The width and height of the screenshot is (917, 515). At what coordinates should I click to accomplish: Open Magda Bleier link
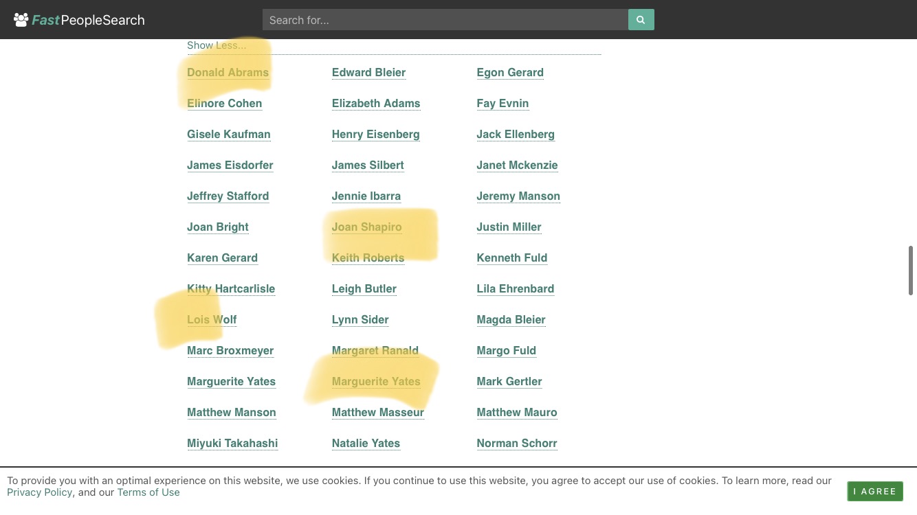pyautogui.click(x=511, y=319)
